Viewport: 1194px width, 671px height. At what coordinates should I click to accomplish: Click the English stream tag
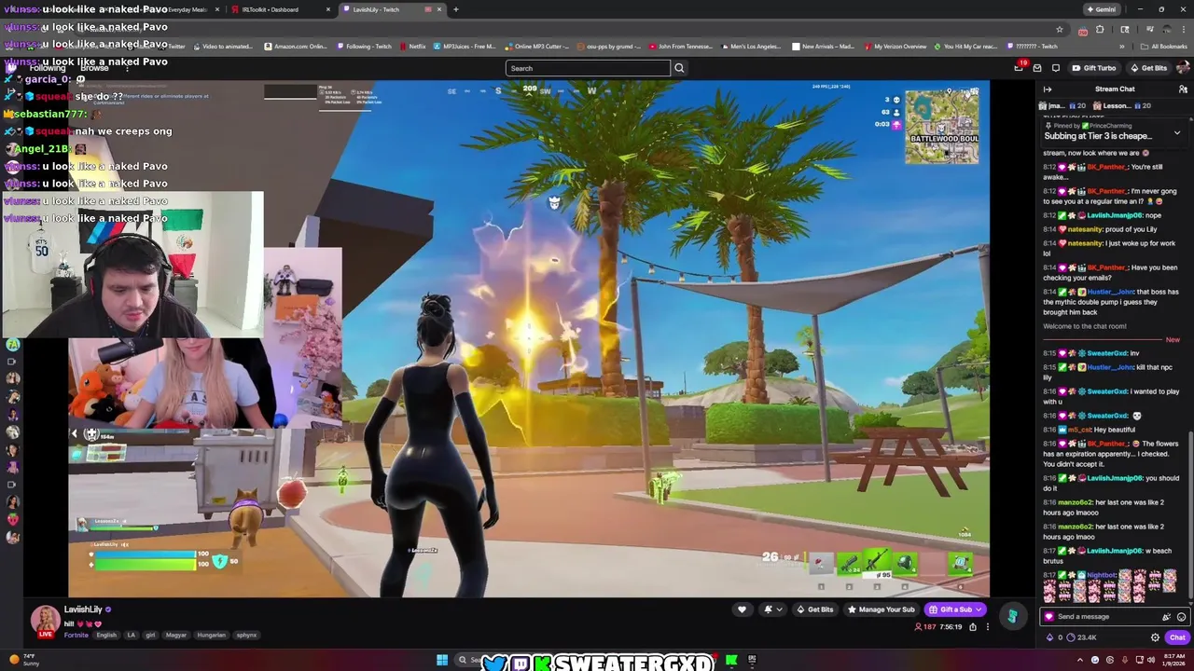pyautogui.click(x=106, y=635)
